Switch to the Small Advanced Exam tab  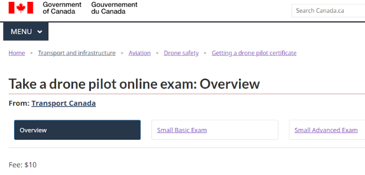coord(327,130)
